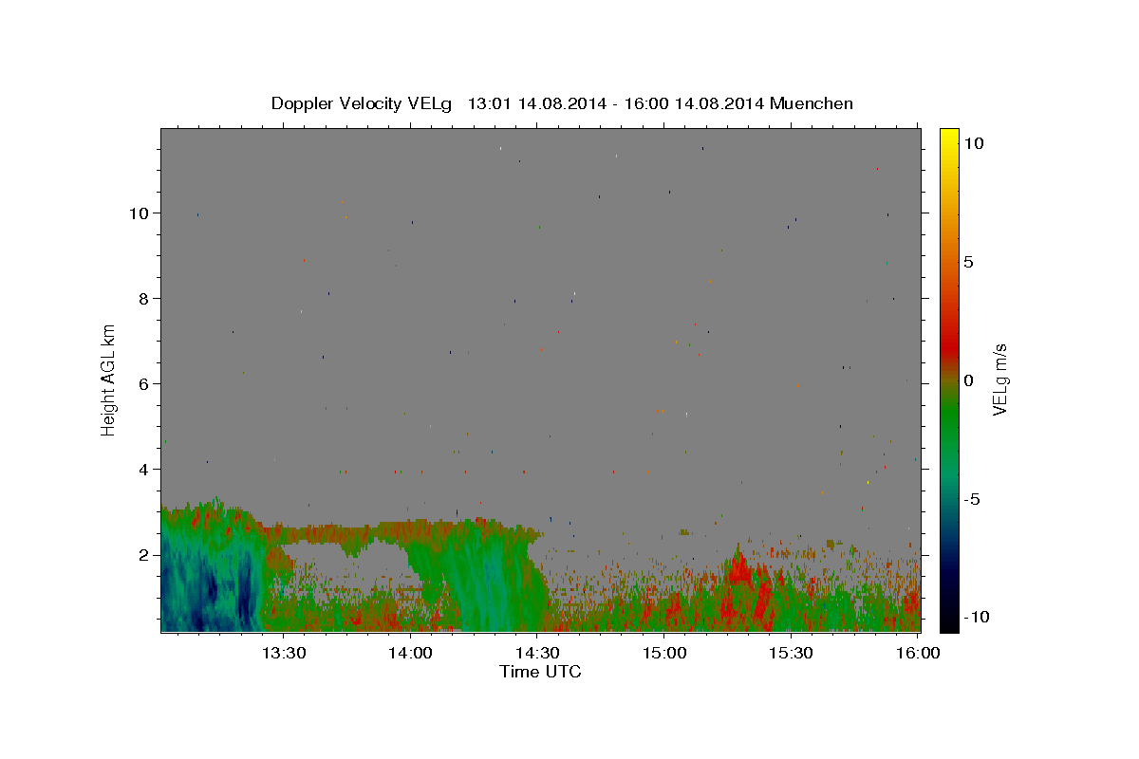Click the colorbar value 10 label

tap(973, 143)
